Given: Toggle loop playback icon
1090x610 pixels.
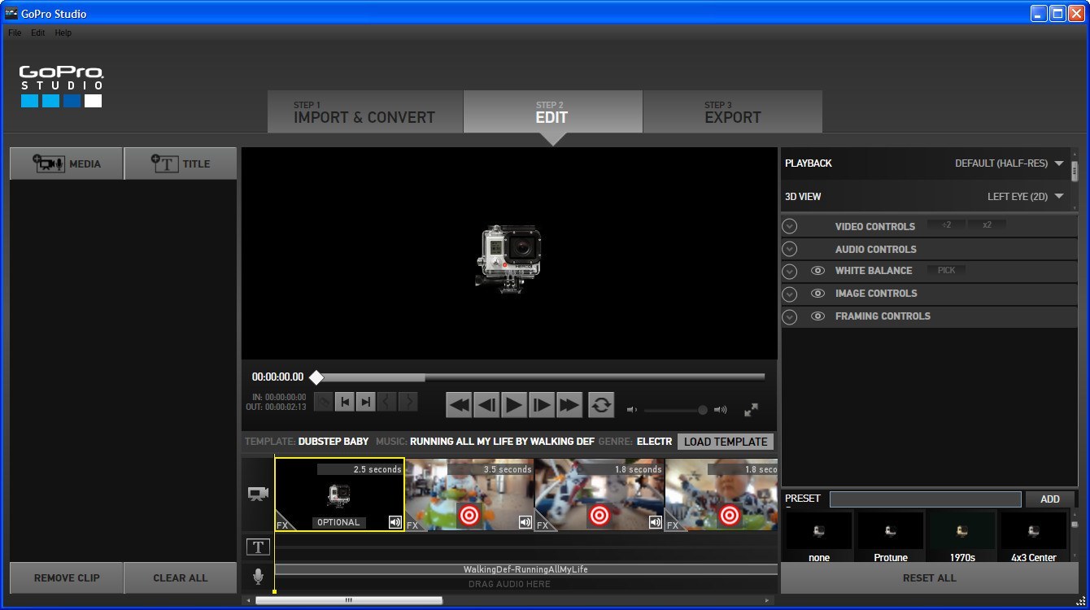Looking at the screenshot, I should click(x=601, y=404).
